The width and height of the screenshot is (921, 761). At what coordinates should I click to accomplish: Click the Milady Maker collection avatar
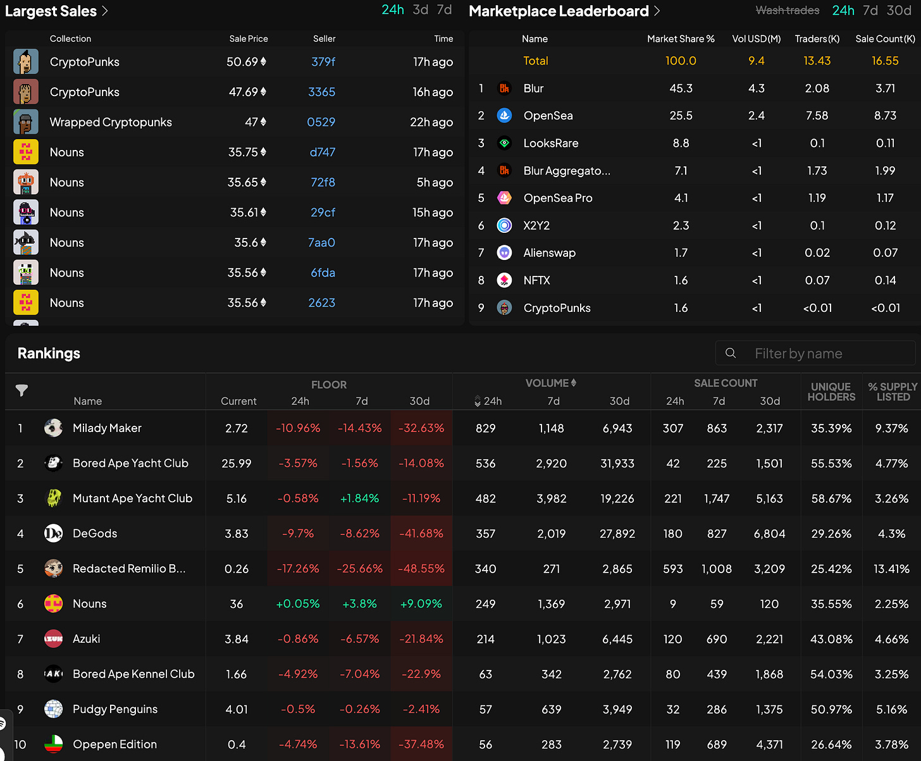(53, 428)
